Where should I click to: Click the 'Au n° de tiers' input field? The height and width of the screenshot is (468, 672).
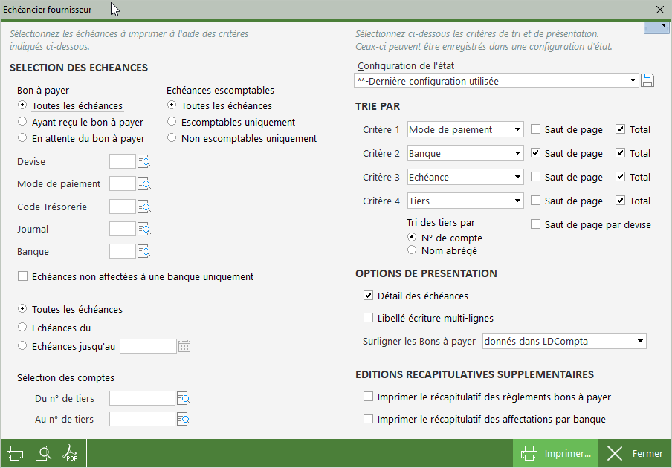click(142, 420)
